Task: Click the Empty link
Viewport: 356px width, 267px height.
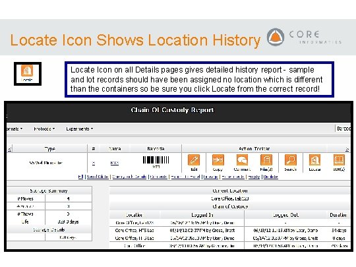Action: [x=254, y=177]
